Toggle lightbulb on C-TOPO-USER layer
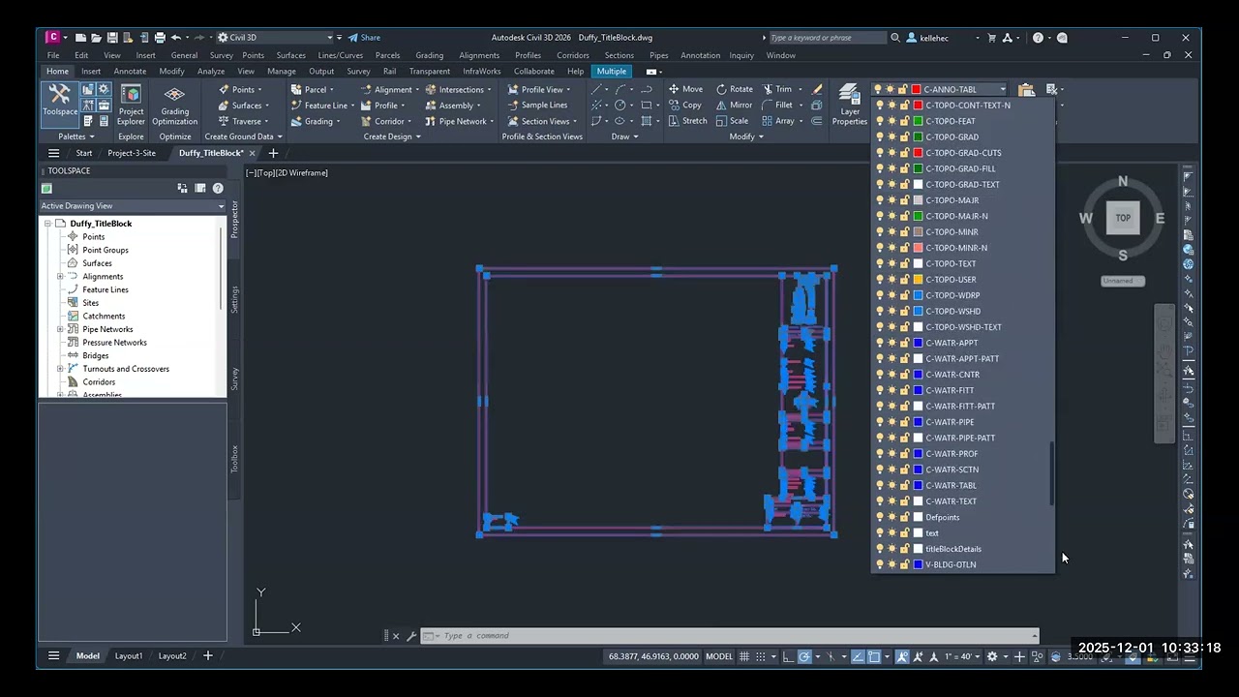 pos(880,280)
